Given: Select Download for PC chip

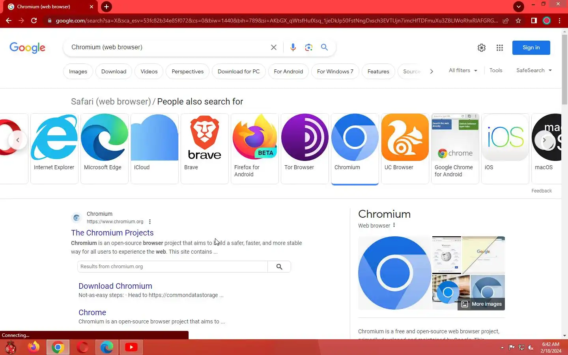Looking at the screenshot, I should point(239,71).
